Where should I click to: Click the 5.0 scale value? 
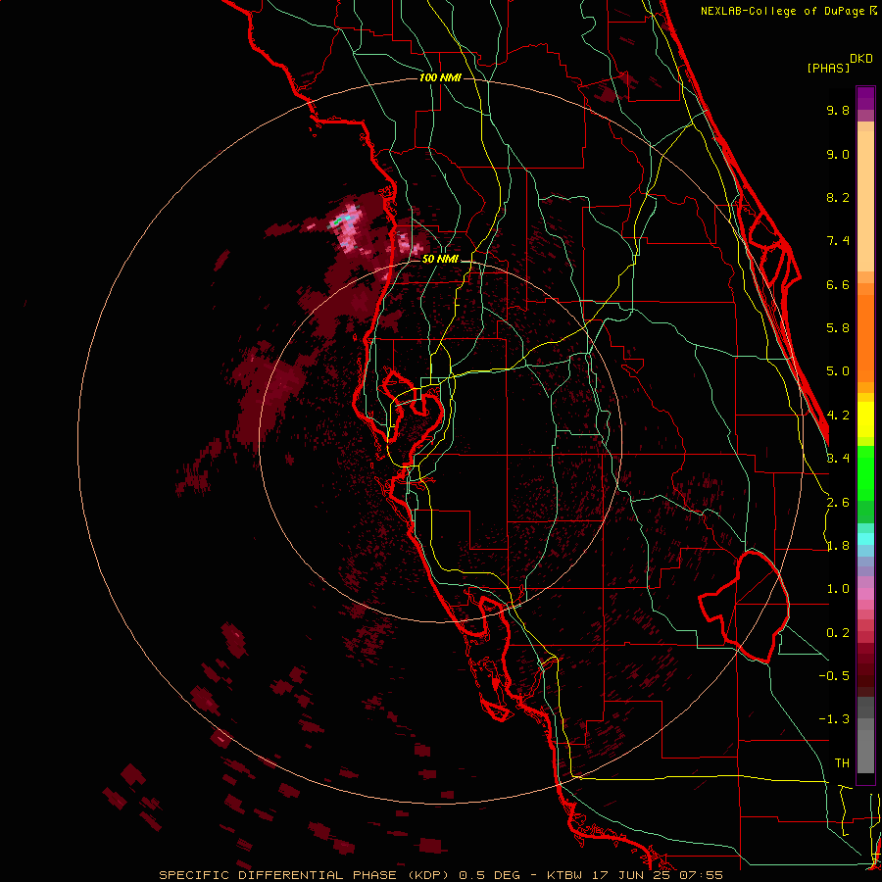click(838, 371)
